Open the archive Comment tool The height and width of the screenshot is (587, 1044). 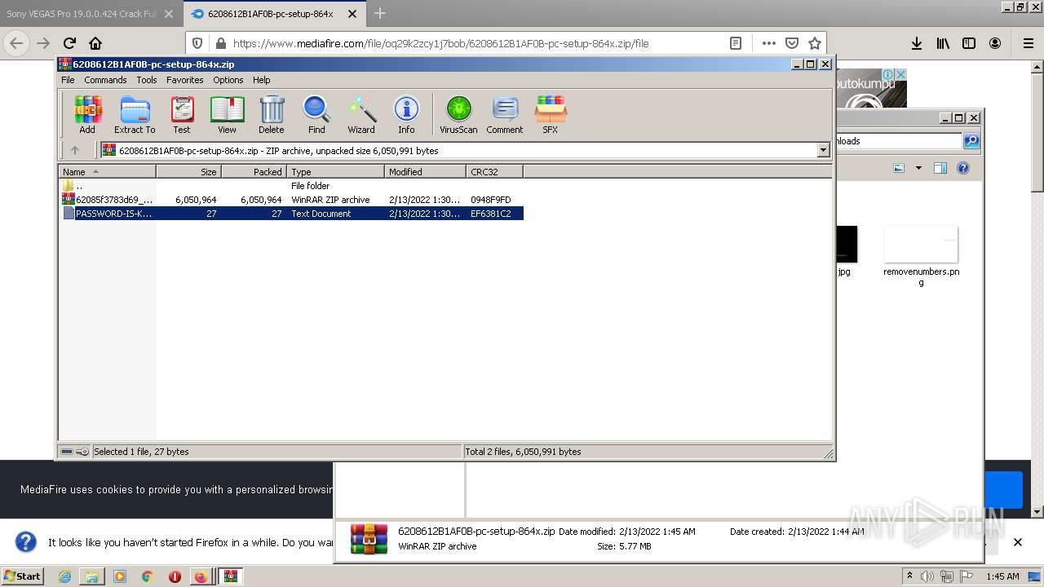tap(505, 114)
